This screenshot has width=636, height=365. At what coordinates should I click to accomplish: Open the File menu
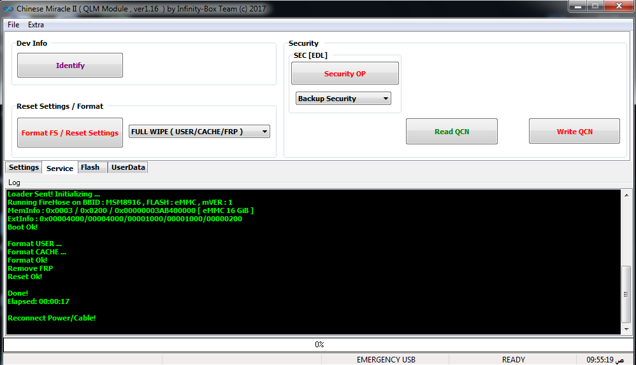tap(13, 25)
